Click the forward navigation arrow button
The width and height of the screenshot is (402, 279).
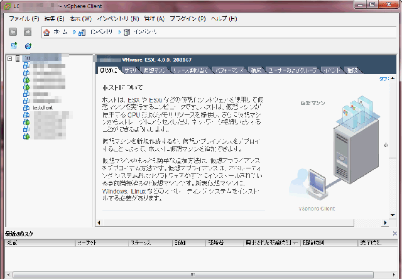[x=28, y=32]
